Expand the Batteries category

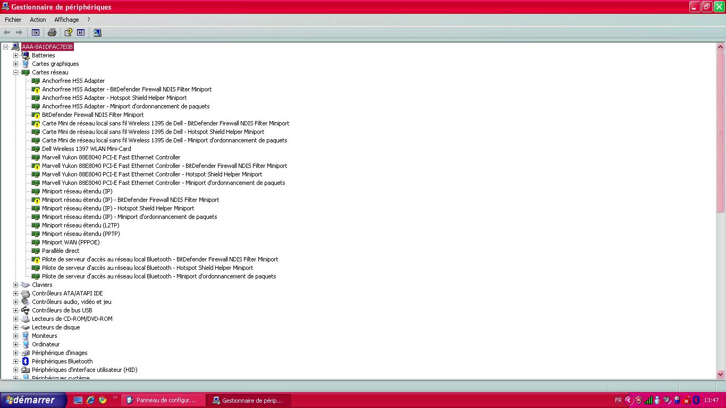(x=15, y=55)
